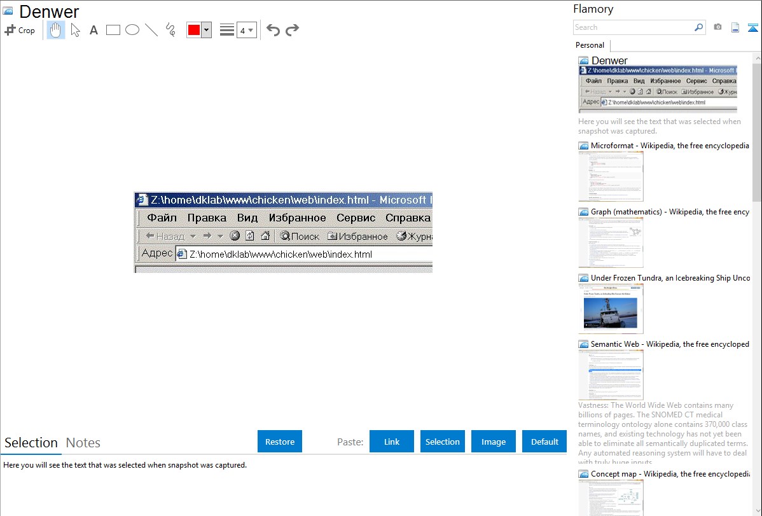Click into the Flamory search field
Viewport: 762px width, 516px height.
coord(634,27)
